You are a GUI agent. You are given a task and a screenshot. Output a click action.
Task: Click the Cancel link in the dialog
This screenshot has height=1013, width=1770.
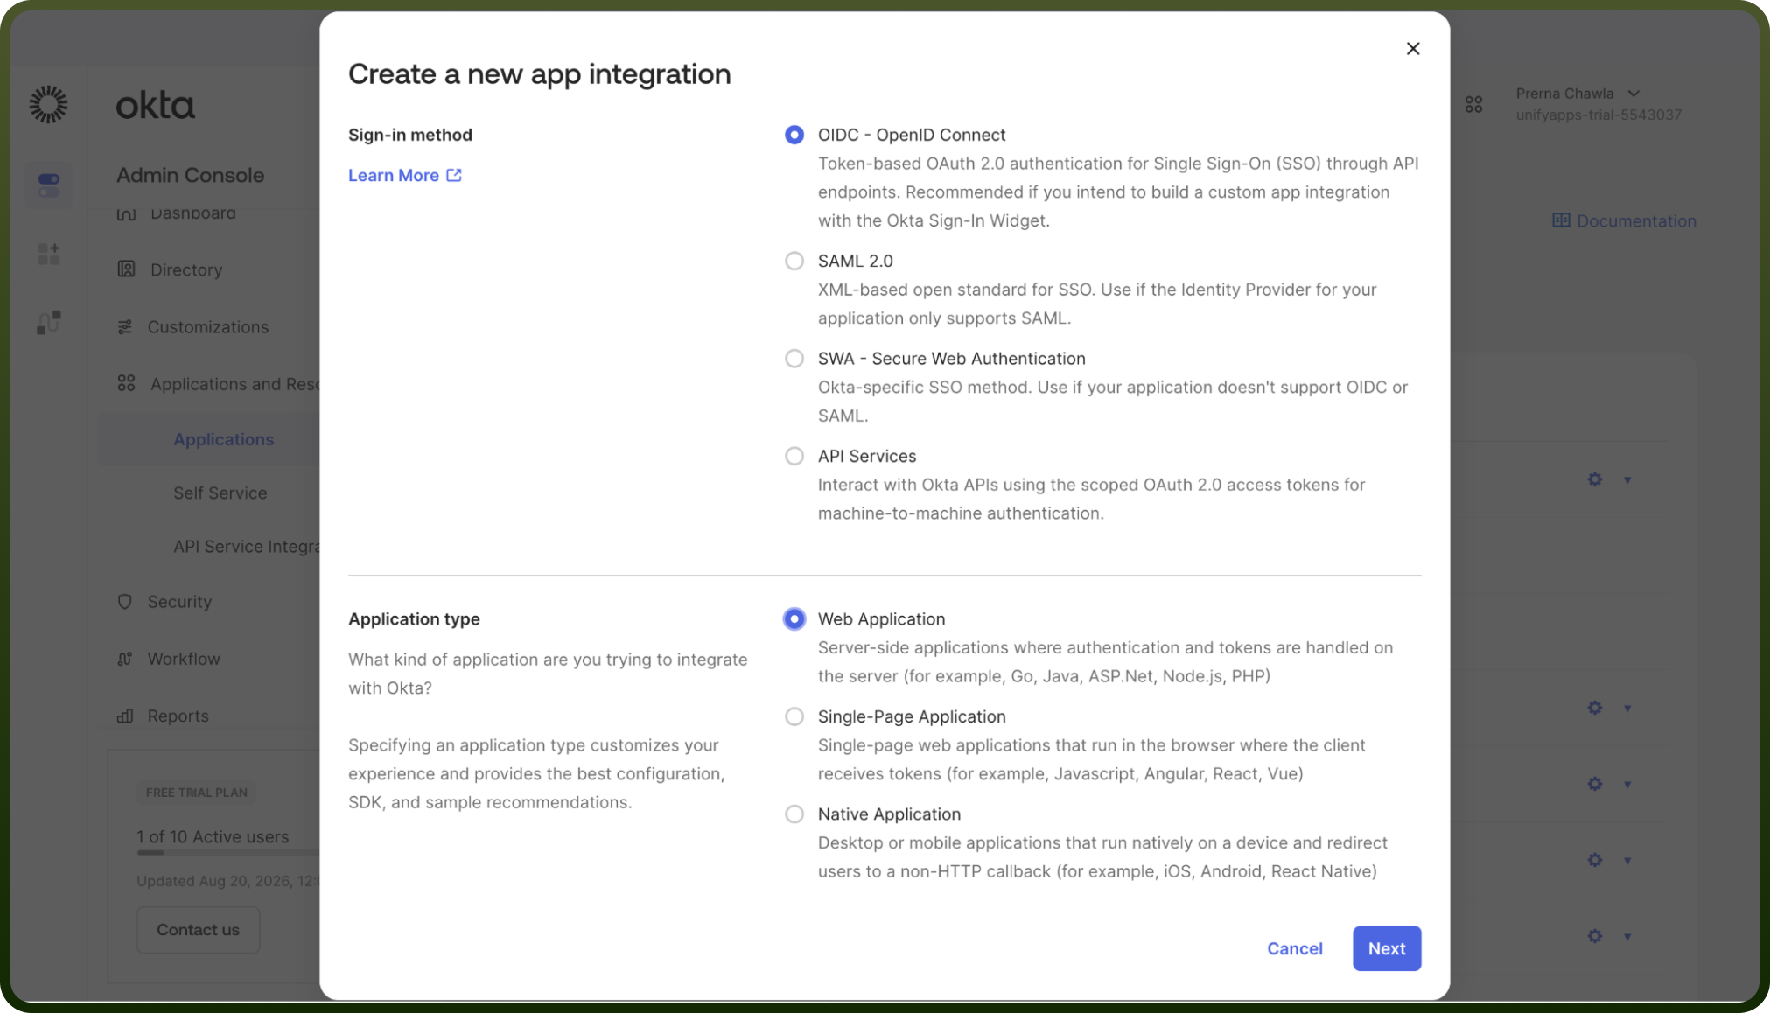[x=1295, y=948]
